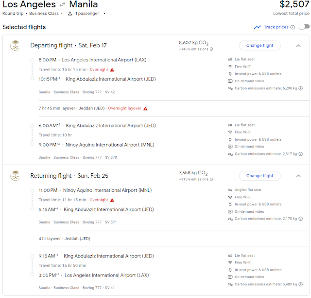Collapse the Departing flight details
Screen dimensions: 311x298
(x=298, y=45)
